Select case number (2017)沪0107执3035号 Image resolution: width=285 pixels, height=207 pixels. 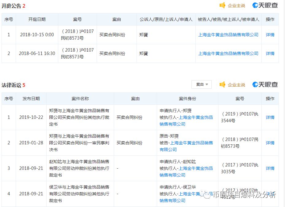240,168
